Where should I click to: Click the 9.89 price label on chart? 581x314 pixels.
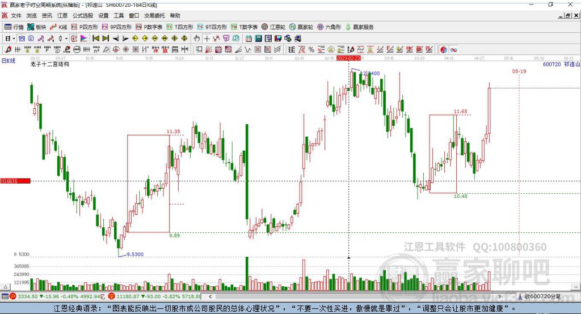point(175,235)
